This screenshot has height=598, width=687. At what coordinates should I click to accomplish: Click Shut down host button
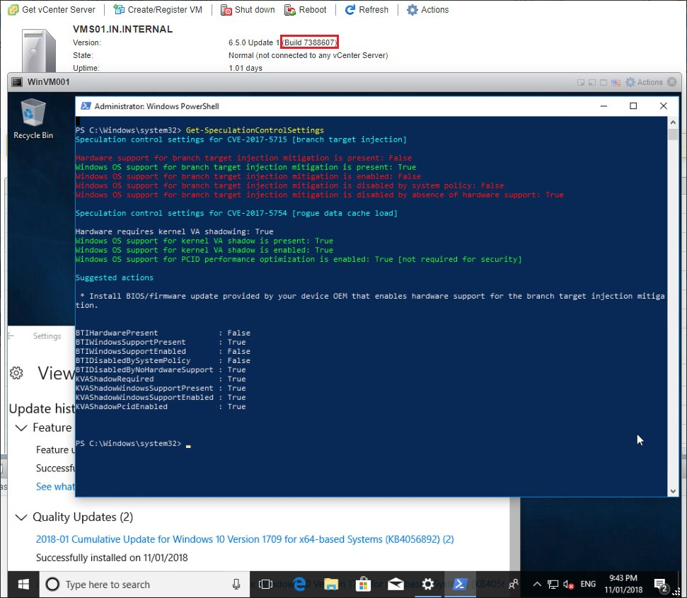tap(248, 10)
